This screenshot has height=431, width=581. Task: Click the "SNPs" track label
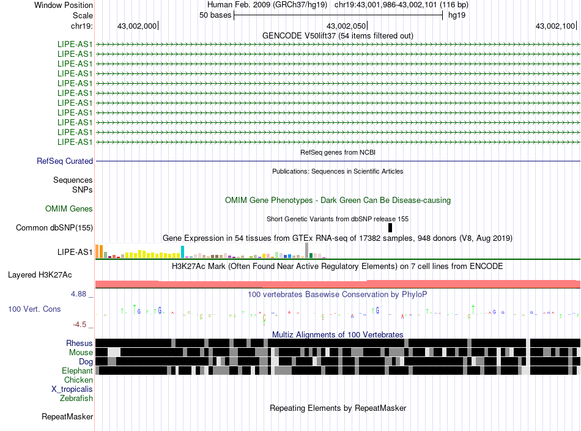pyautogui.click(x=83, y=190)
